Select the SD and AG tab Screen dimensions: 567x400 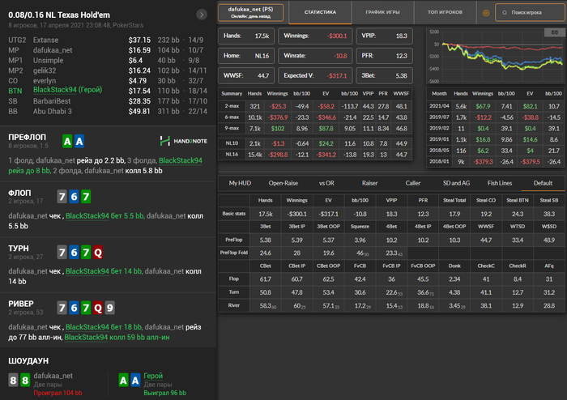456,183
